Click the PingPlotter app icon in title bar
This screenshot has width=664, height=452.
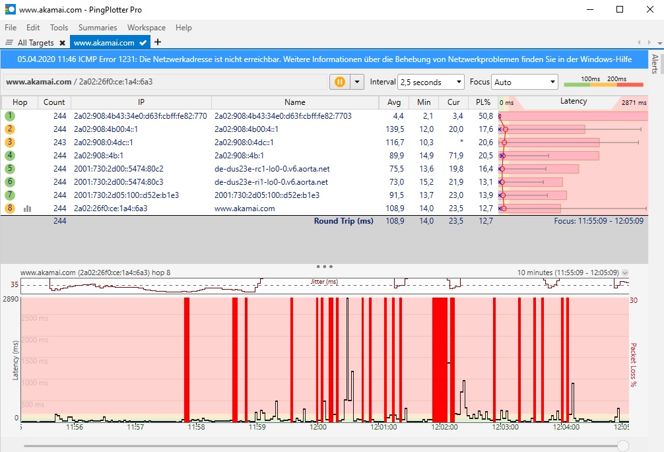[x=10, y=9]
